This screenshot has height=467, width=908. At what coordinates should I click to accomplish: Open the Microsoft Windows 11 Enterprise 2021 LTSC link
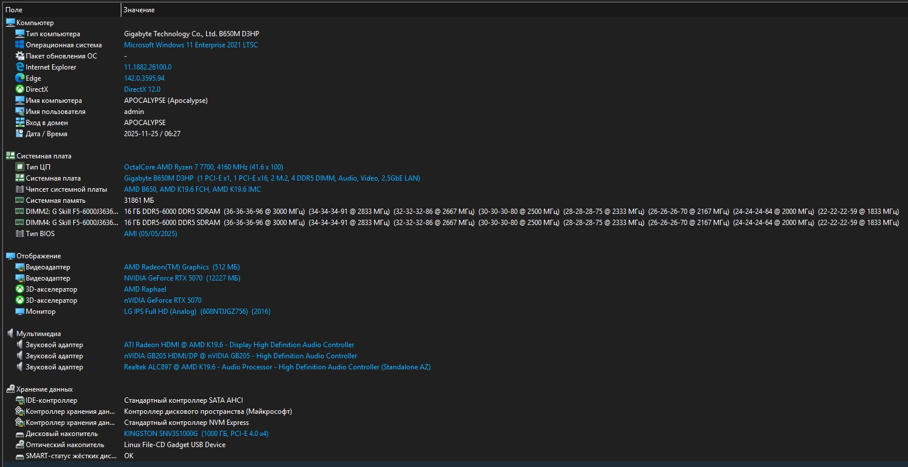(191, 45)
